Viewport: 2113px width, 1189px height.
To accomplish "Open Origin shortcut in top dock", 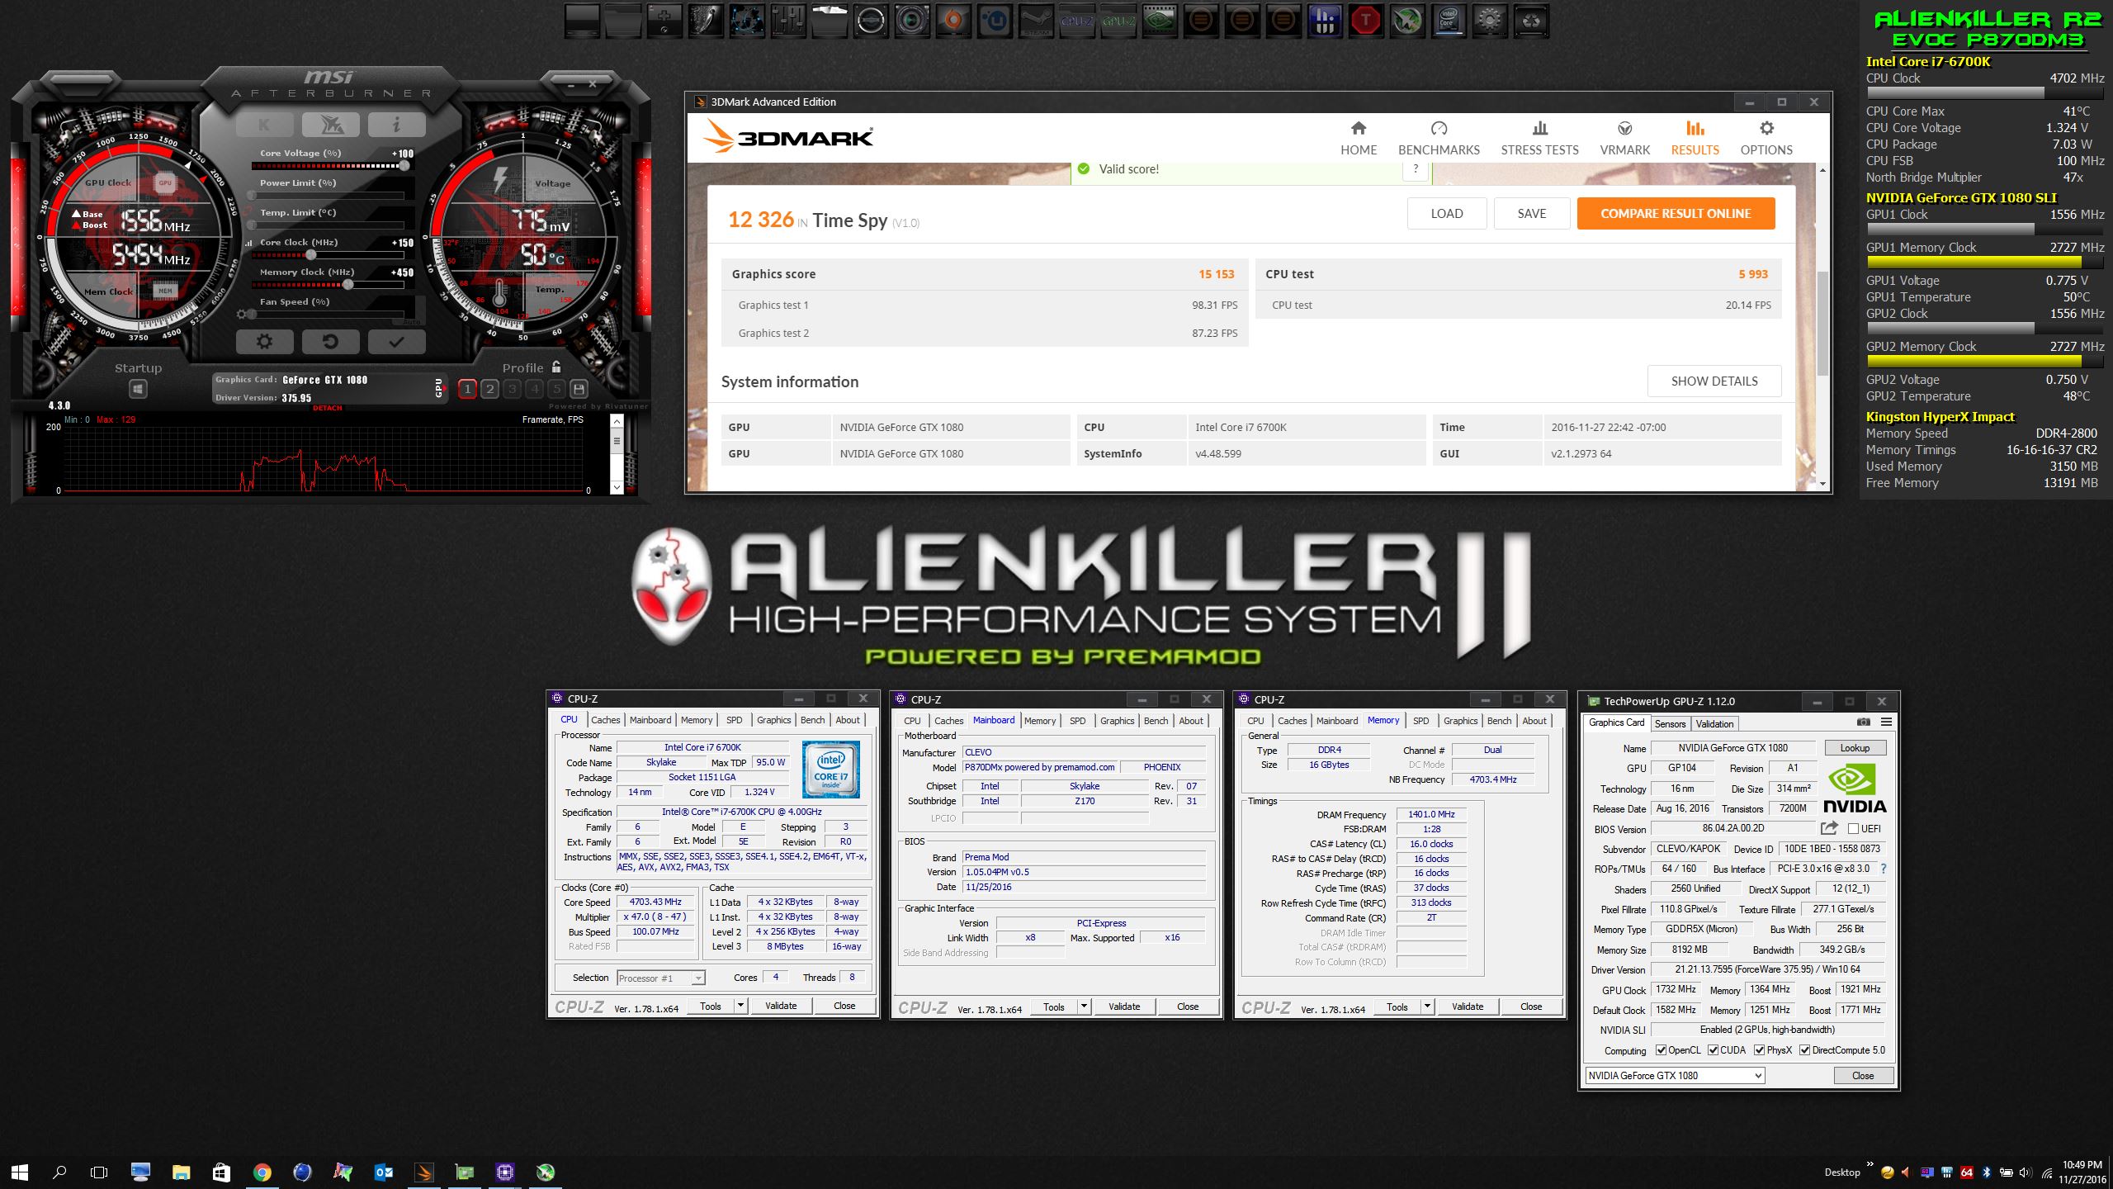I will (953, 21).
